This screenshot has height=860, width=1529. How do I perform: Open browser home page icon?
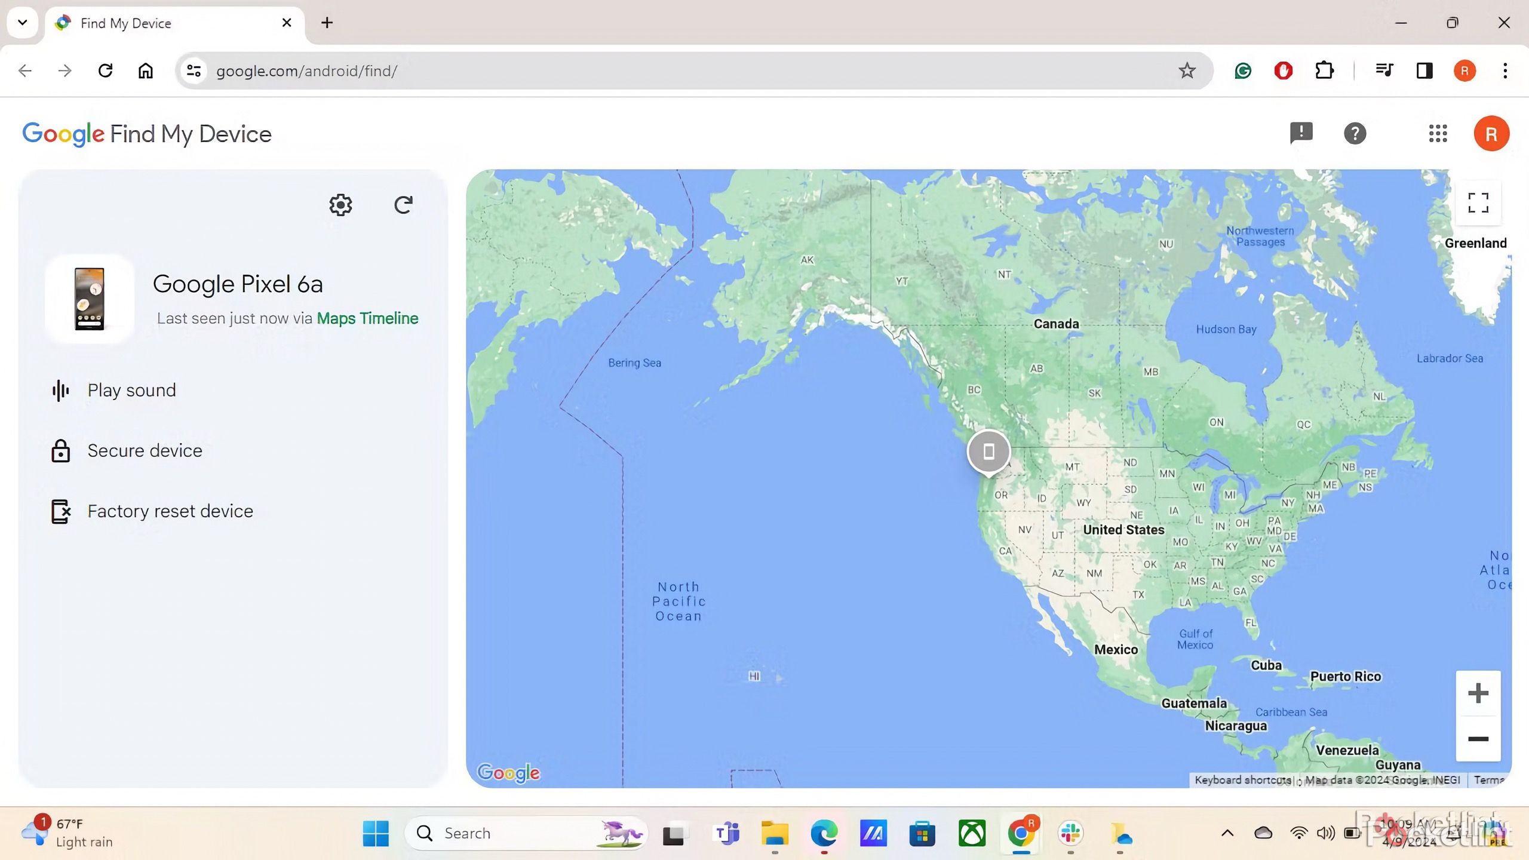coord(145,70)
